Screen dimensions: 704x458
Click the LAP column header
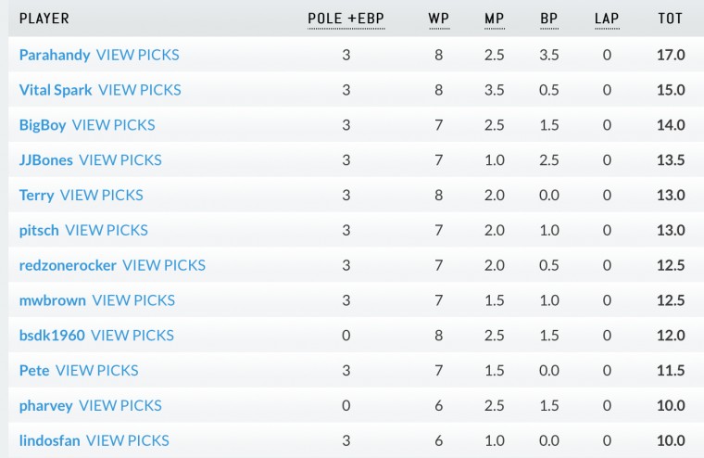tap(607, 19)
